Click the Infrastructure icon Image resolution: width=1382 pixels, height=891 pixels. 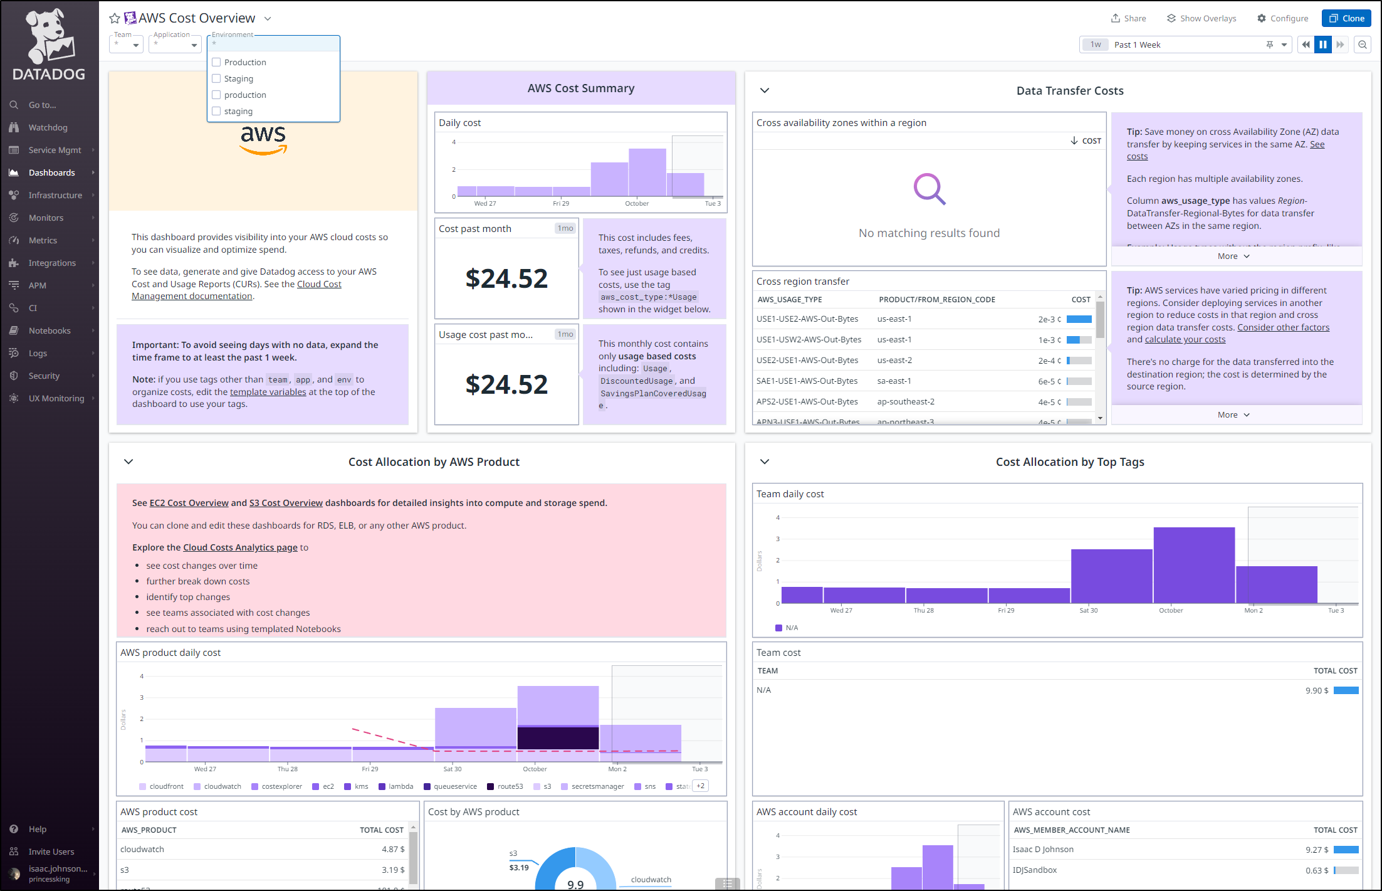tap(14, 195)
